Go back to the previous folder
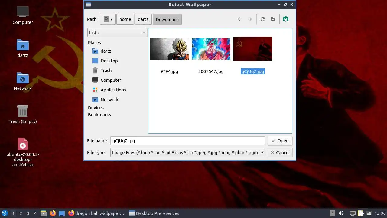 click(x=240, y=19)
